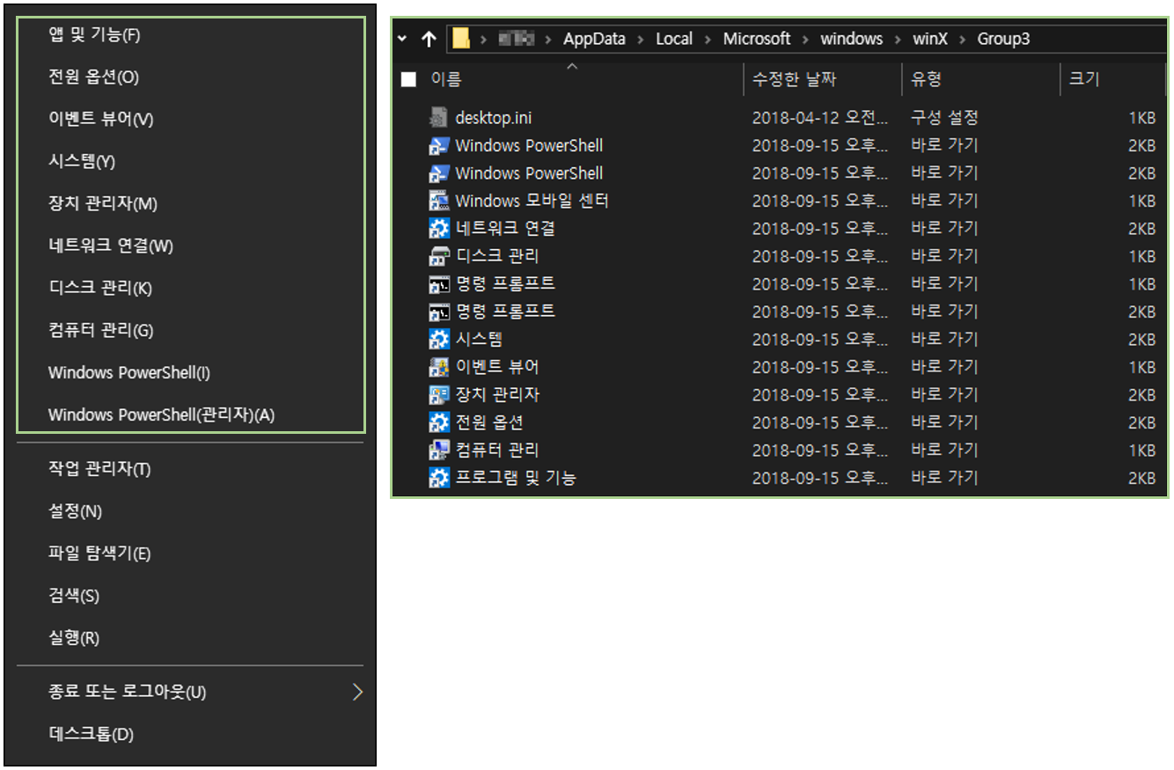The image size is (1174, 770).
Task: Expand the chevron after AppData in address bar
Action: coord(640,39)
